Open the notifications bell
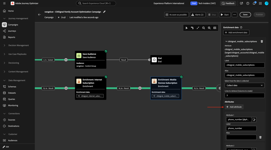271x150 pixels. [254, 3]
